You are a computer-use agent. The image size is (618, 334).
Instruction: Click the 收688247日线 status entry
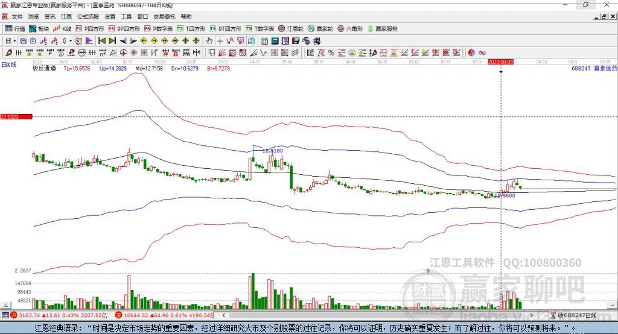tap(574, 315)
